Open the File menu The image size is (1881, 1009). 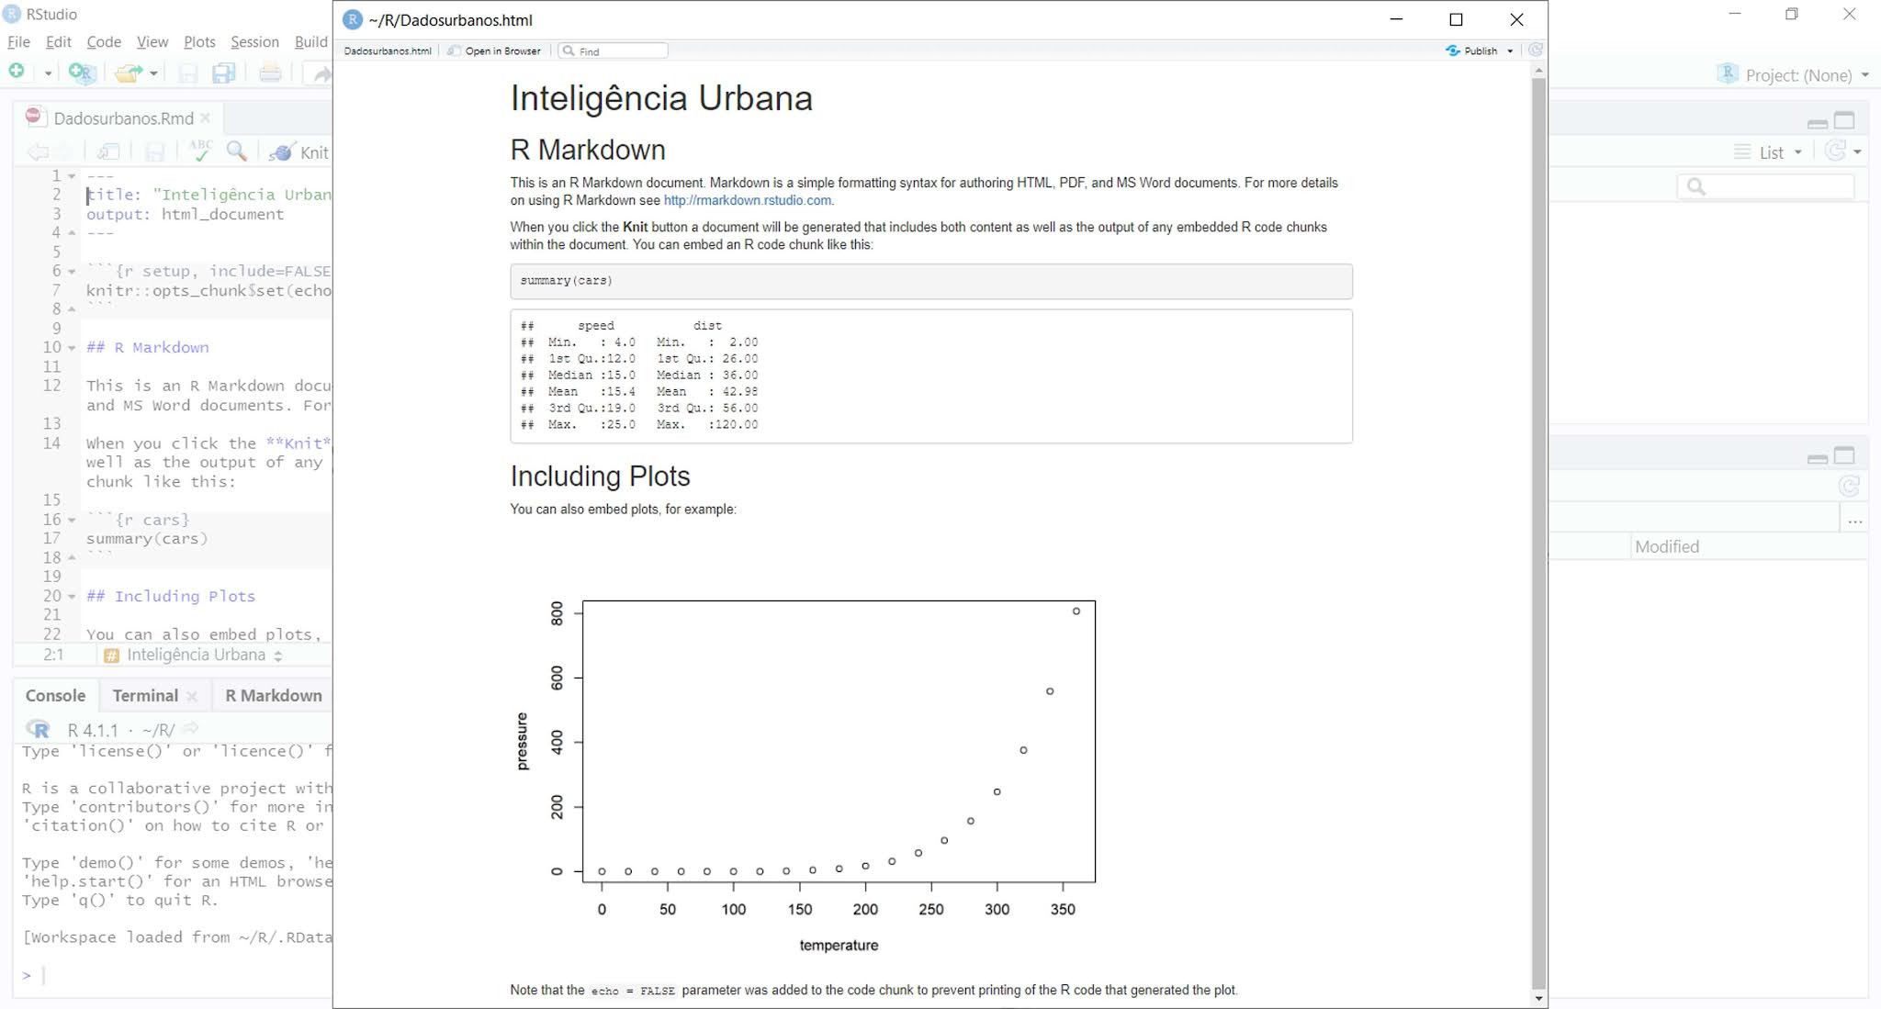18,41
